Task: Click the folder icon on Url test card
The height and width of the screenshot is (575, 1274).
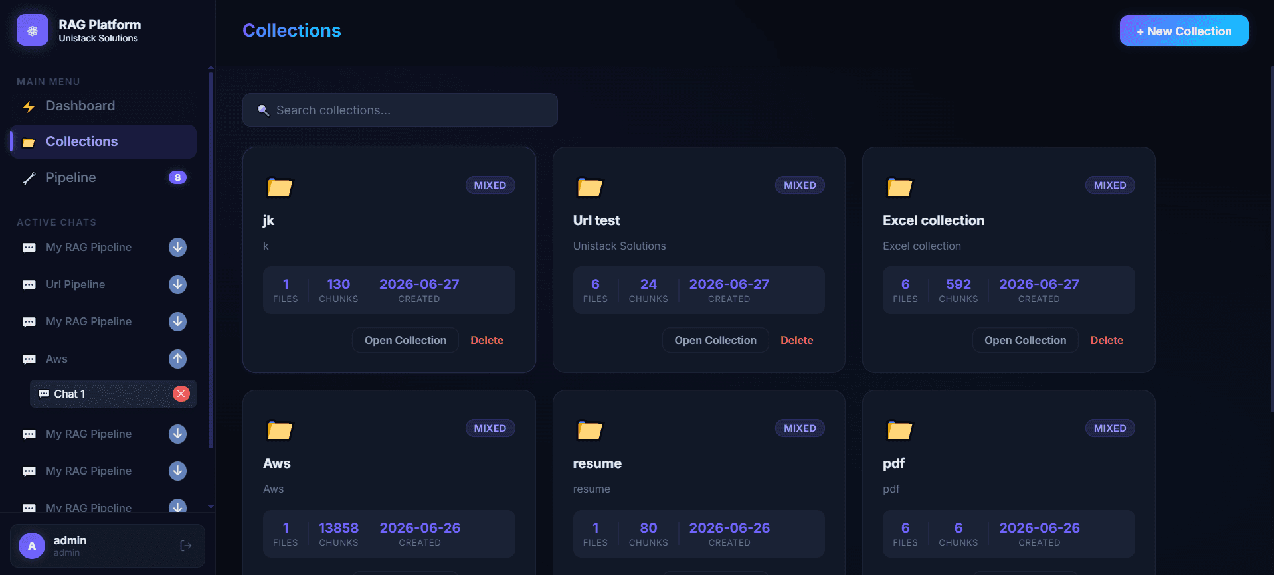Action: [x=590, y=187]
